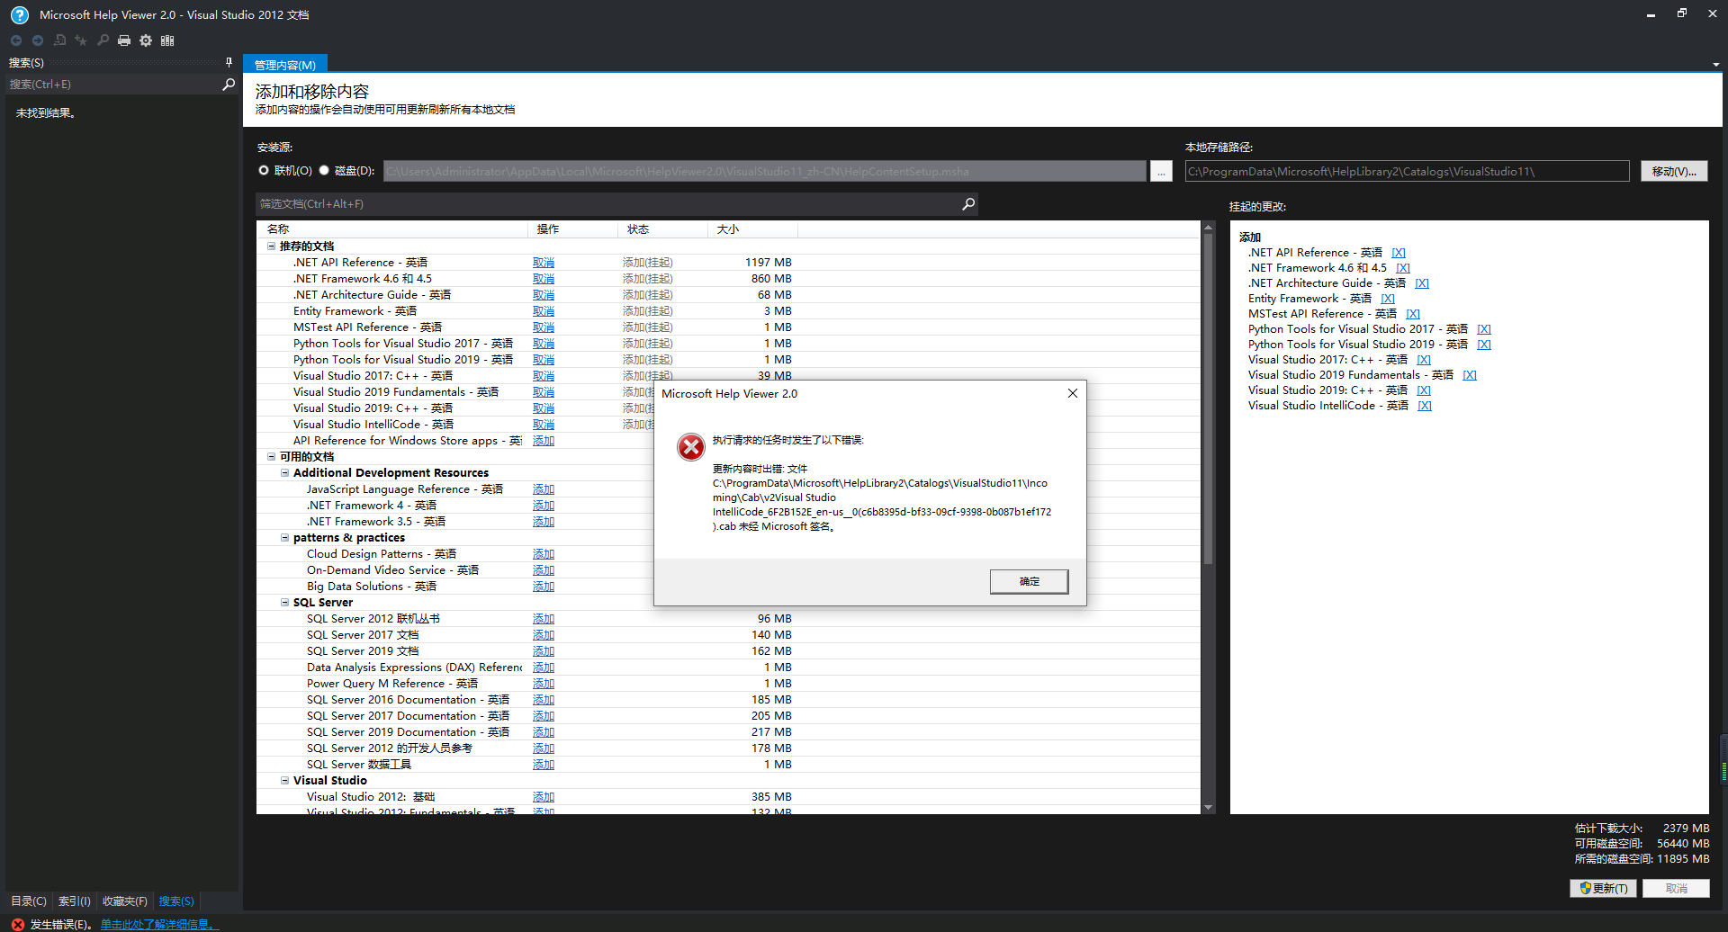This screenshot has width=1728, height=932.
Task: Select the sync topic icon in the toolbar
Action: tap(59, 40)
